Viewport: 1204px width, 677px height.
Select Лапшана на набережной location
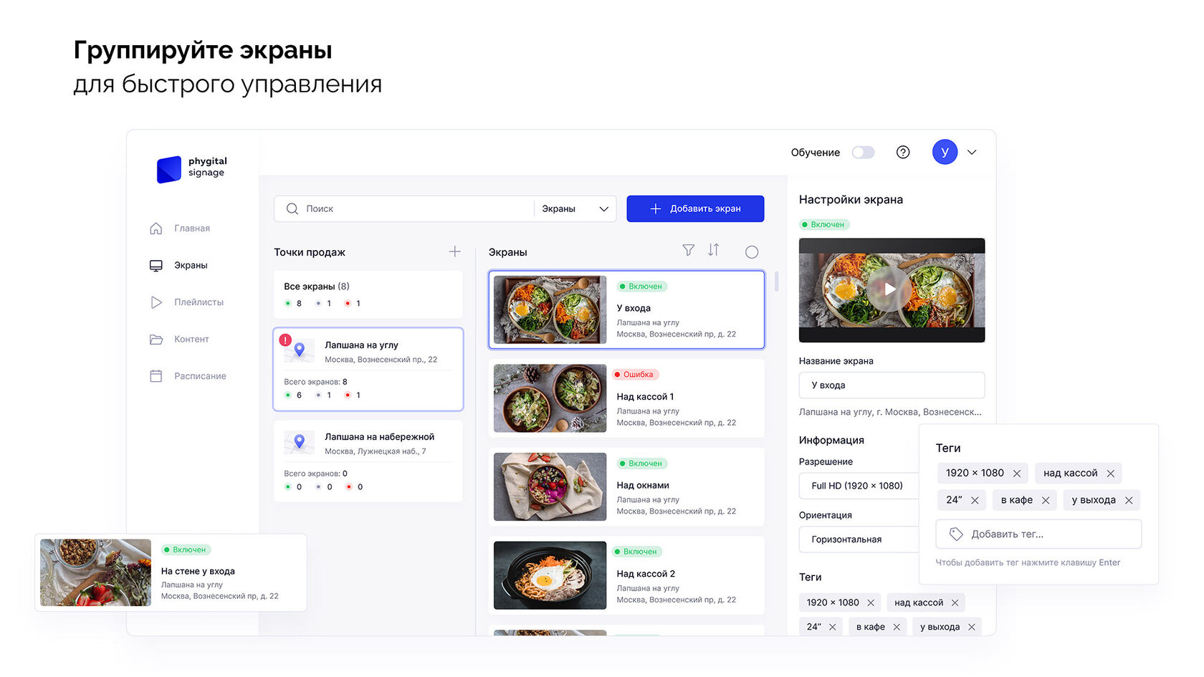pos(368,461)
